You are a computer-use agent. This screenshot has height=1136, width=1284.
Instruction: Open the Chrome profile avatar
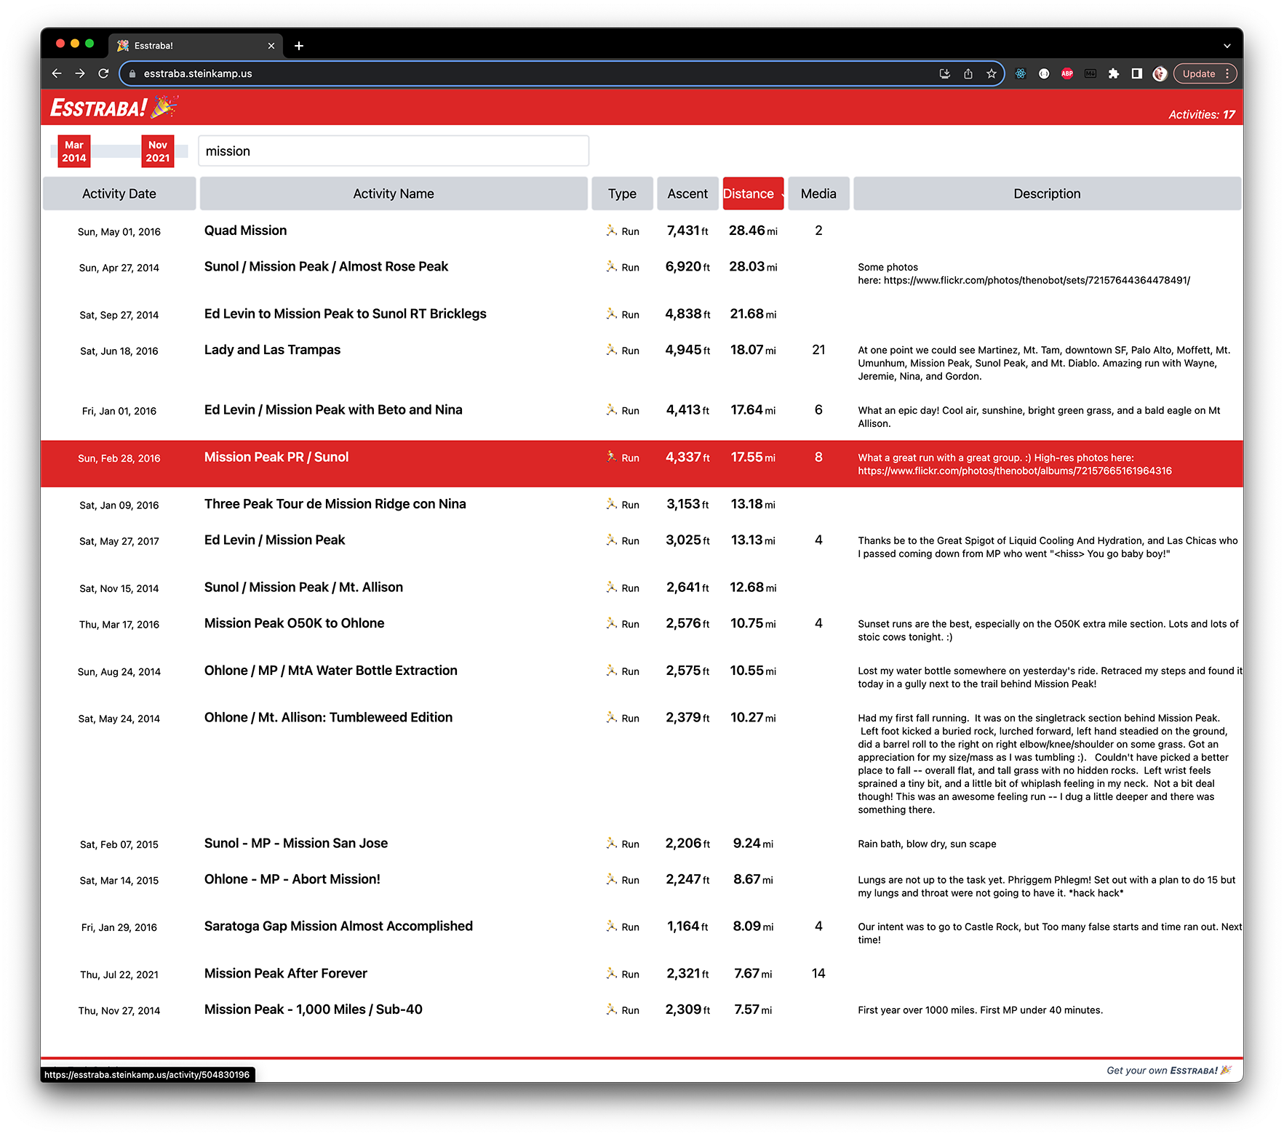[1160, 73]
